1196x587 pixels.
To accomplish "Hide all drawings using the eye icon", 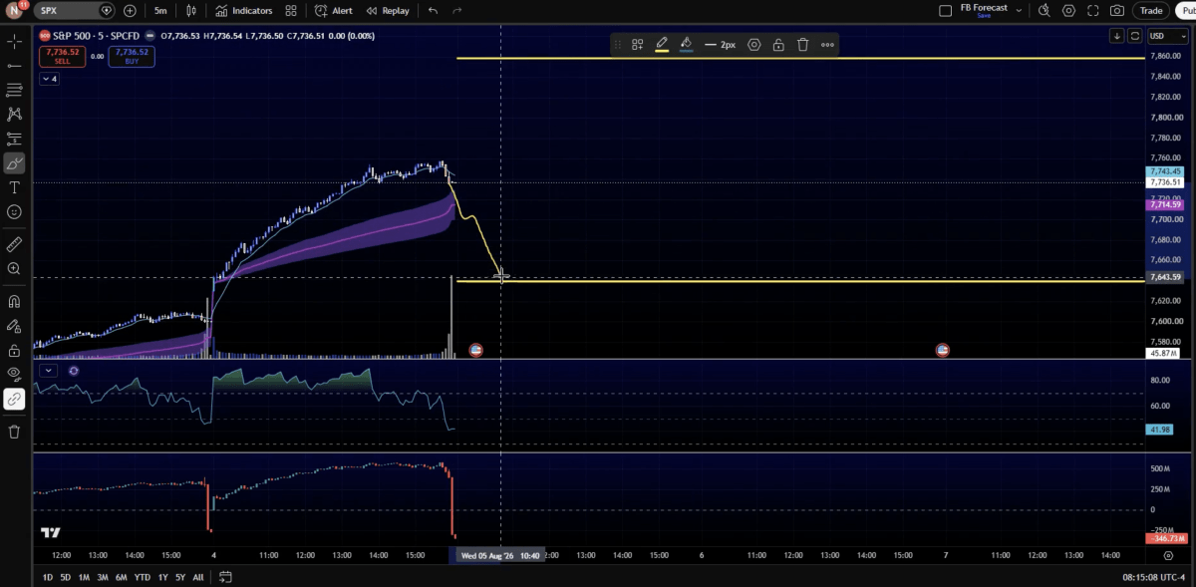I will [14, 375].
